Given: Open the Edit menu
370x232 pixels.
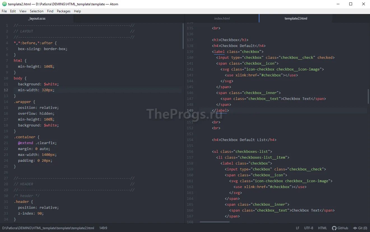Looking at the screenshot, I should pos(13,11).
